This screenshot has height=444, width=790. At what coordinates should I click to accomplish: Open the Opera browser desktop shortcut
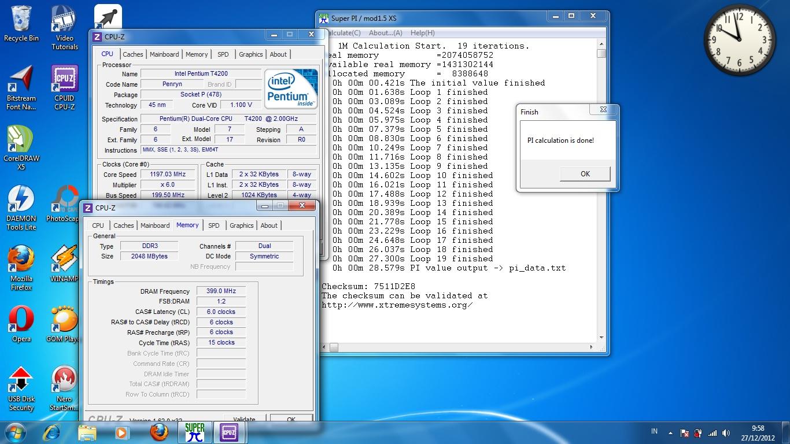tap(21, 324)
